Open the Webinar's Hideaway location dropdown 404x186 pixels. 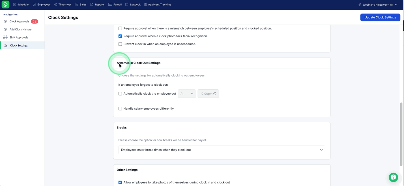tap(378, 5)
